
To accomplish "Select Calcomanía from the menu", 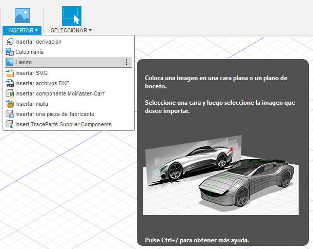I will tap(69, 52).
